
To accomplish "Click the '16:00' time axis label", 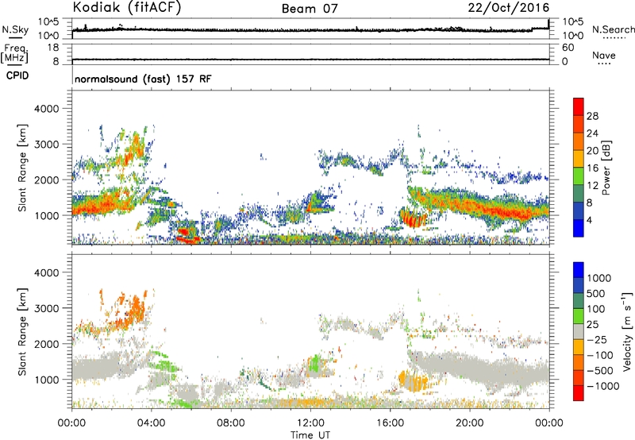I will (x=390, y=423).
